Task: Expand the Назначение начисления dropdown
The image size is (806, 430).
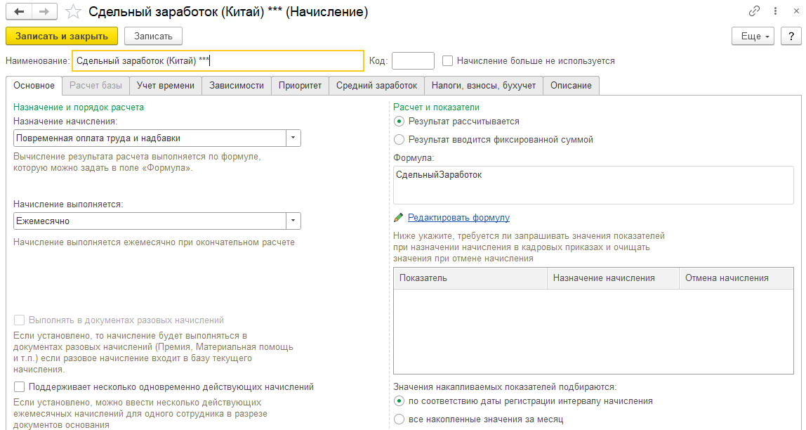Action: point(293,138)
